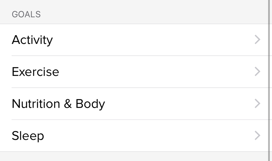The image size is (272, 161).
Task: Select the "Exercise" label text
Action: [x=35, y=72]
